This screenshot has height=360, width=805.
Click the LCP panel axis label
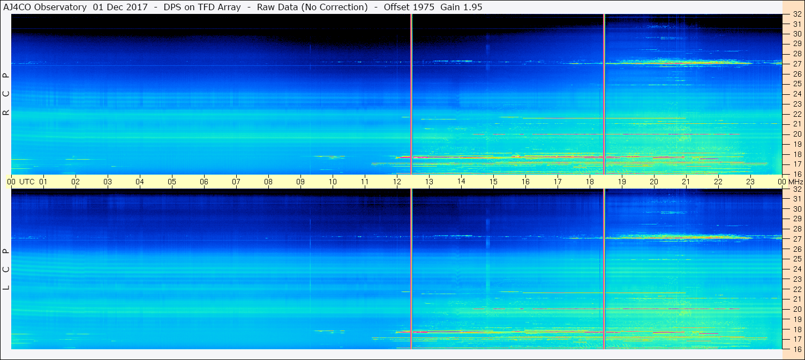[x=6, y=269]
